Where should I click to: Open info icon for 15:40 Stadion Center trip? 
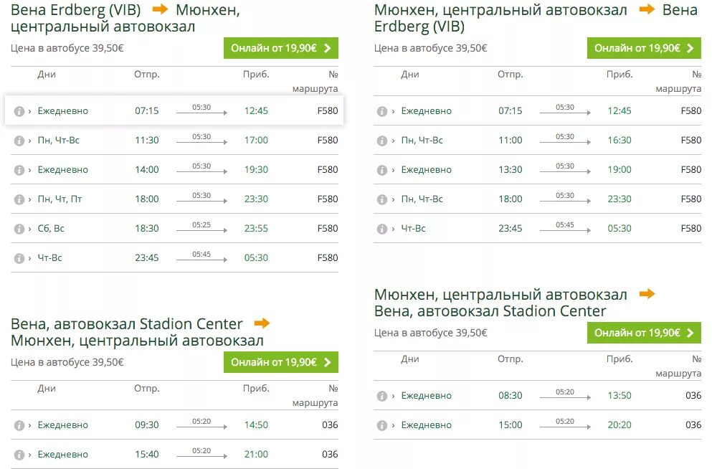pos(19,455)
